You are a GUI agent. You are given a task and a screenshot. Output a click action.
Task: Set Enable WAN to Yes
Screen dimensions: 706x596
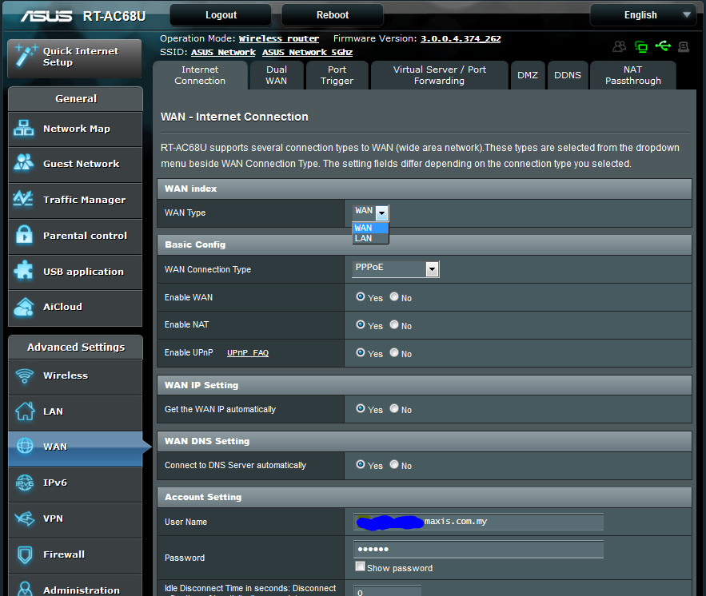(361, 296)
